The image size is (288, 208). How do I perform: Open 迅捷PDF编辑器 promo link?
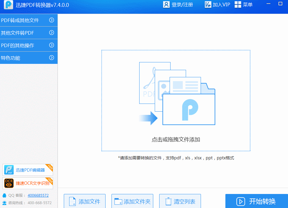pos(30,170)
